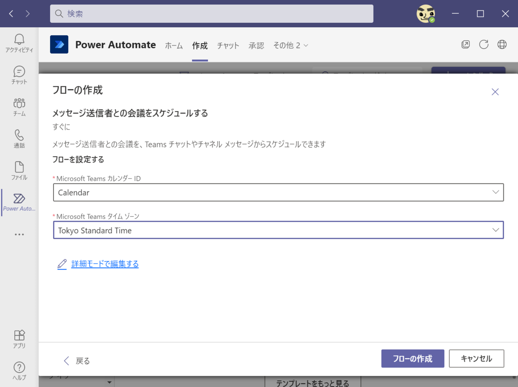
Task: Go forward with the navigation arrow
Action: 28,14
